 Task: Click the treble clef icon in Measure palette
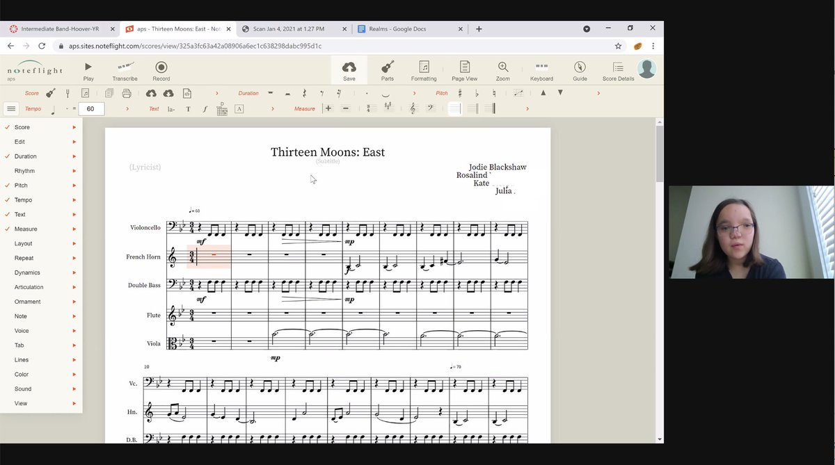click(x=413, y=108)
